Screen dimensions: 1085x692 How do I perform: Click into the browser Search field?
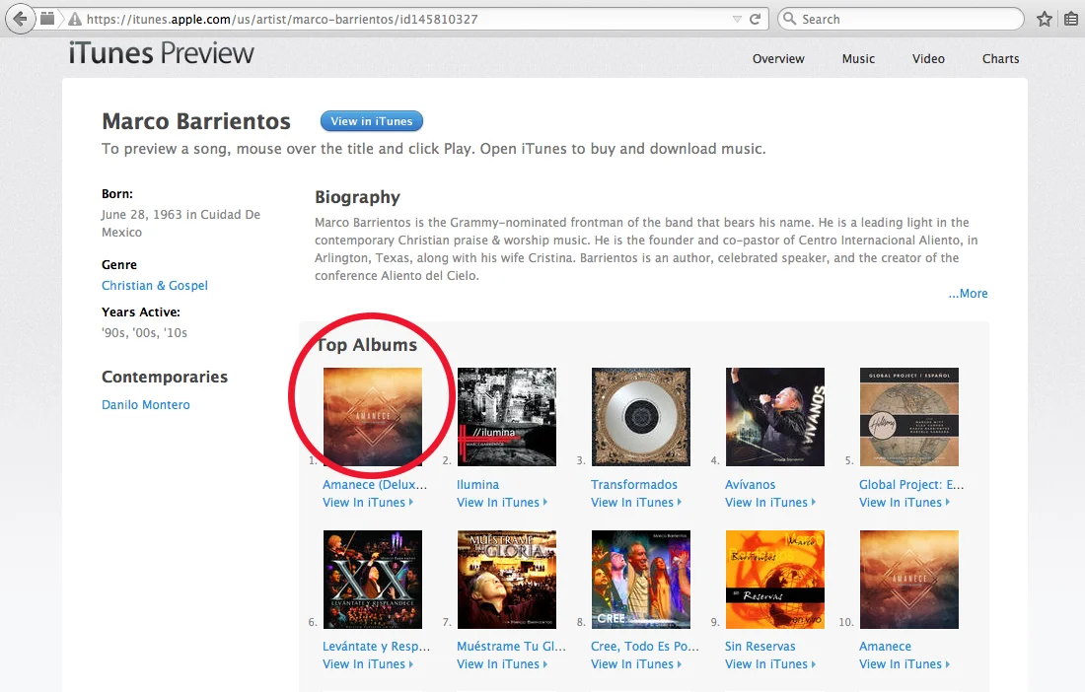[x=901, y=19]
